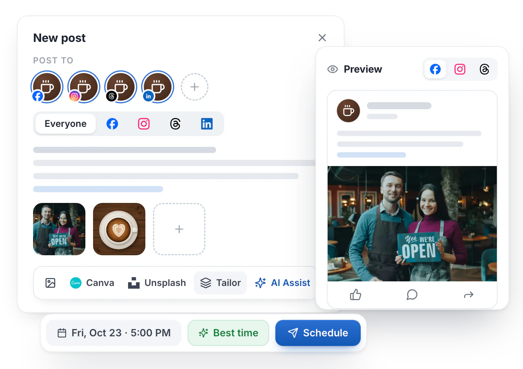Open the latte heart coffee thumbnail
Screen dimensions: 523x369
119,229
